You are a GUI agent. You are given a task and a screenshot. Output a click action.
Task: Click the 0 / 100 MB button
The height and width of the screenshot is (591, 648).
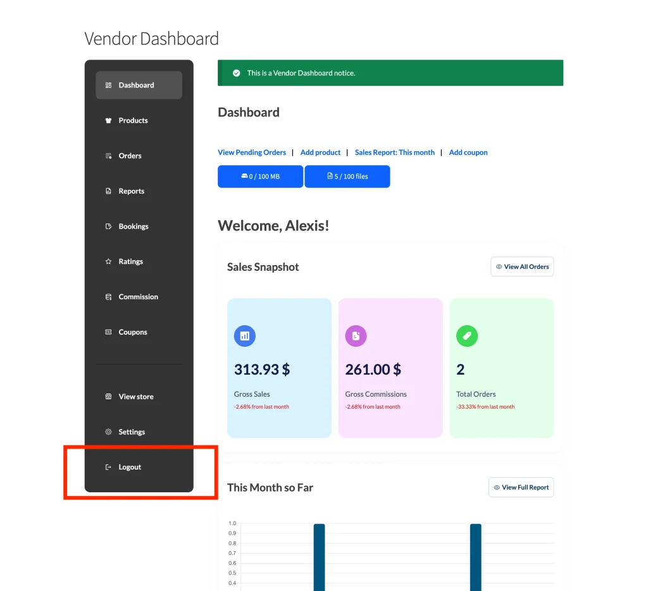pos(260,177)
